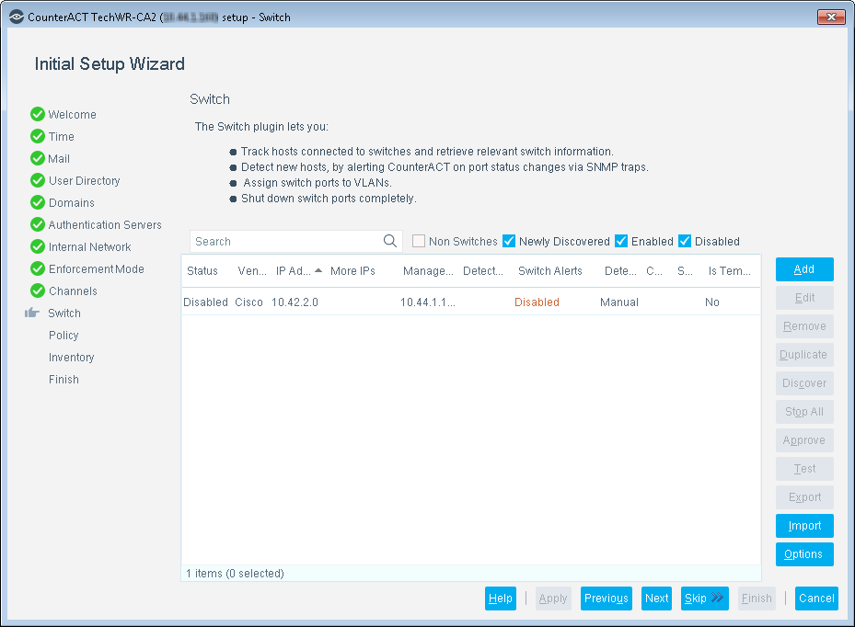Viewport: 855px width, 627px height.
Task: Open Help for the wizard
Action: pos(500,598)
